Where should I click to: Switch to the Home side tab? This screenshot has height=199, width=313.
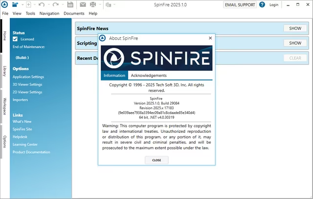(x=4, y=36)
